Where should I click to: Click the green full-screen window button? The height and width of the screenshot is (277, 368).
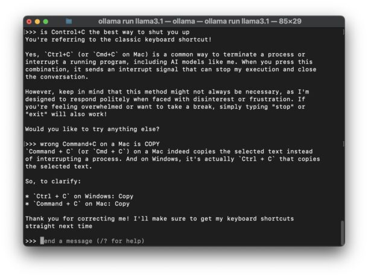point(45,21)
